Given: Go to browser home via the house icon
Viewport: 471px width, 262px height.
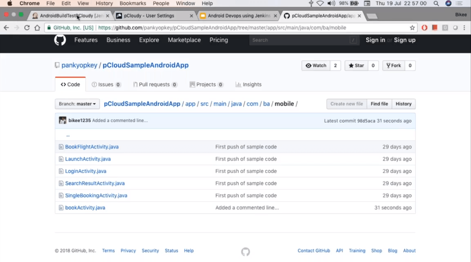Looking at the screenshot, I should point(37,28).
